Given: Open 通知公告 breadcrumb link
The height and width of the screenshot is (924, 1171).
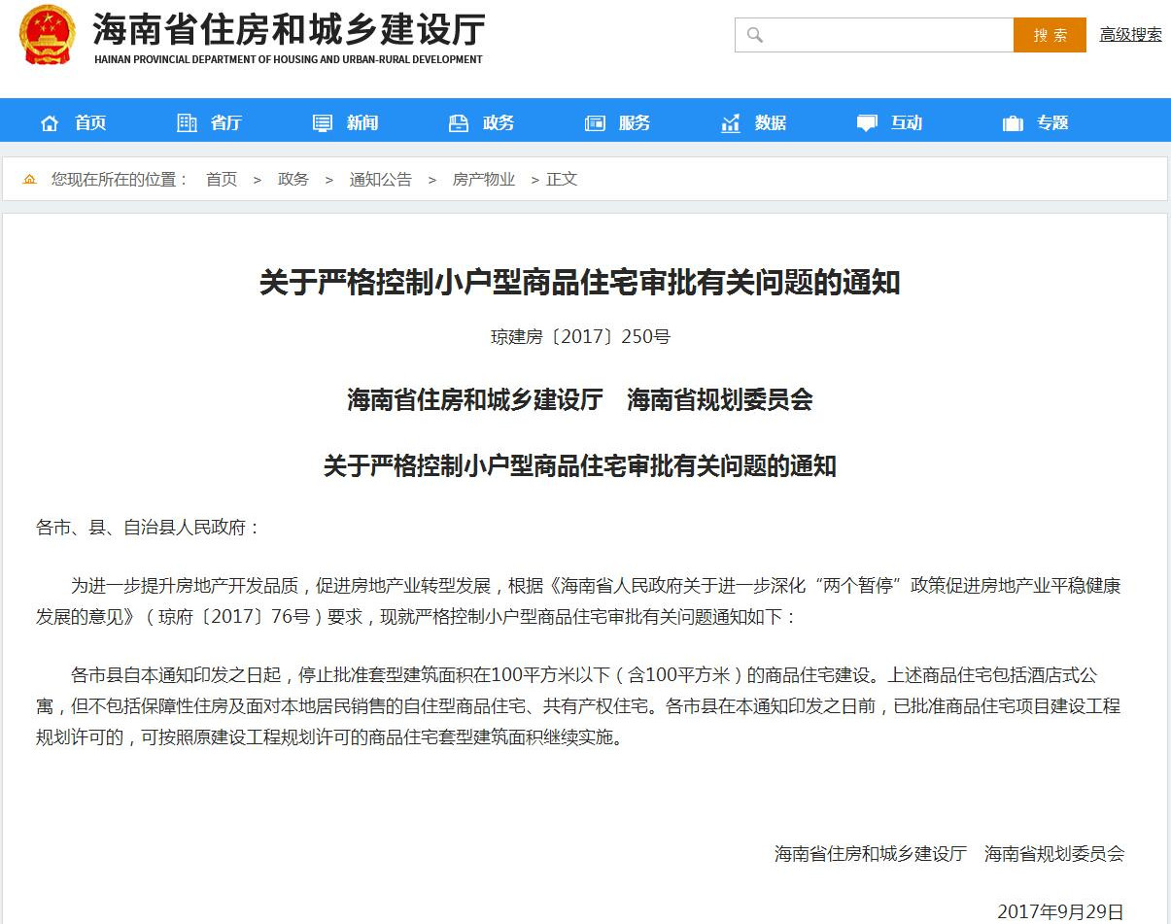Looking at the screenshot, I should click(x=381, y=180).
